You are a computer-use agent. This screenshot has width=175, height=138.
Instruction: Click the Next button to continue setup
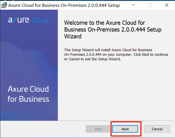pos(125,129)
